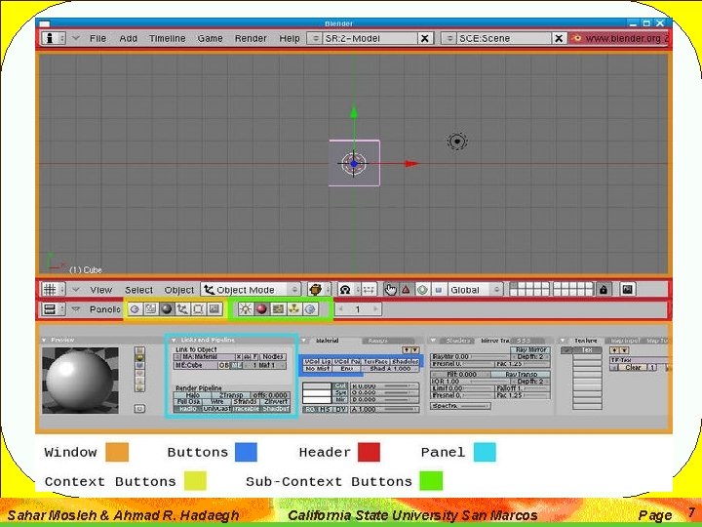Click the ME:Cube name field
Viewport: 702px width, 527px height.
(196, 365)
